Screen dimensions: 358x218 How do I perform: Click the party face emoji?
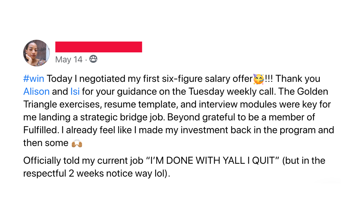coord(258,79)
